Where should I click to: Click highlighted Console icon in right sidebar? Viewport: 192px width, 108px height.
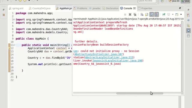coord(188,31)
